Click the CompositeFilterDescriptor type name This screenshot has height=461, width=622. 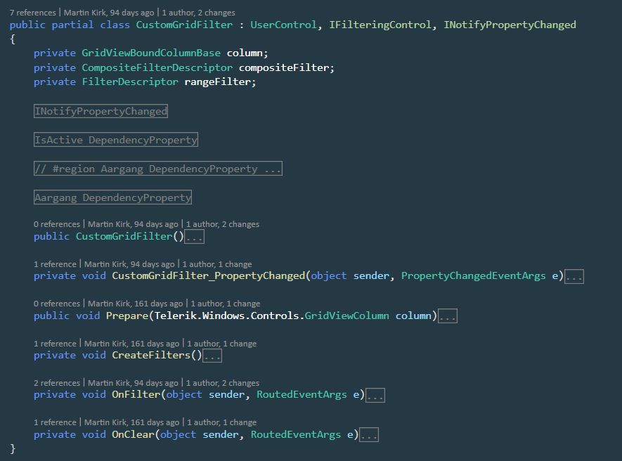point(157,68)
